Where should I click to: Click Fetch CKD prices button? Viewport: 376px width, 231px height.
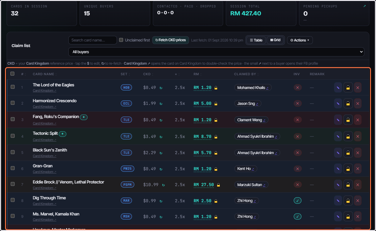(170, 40)
